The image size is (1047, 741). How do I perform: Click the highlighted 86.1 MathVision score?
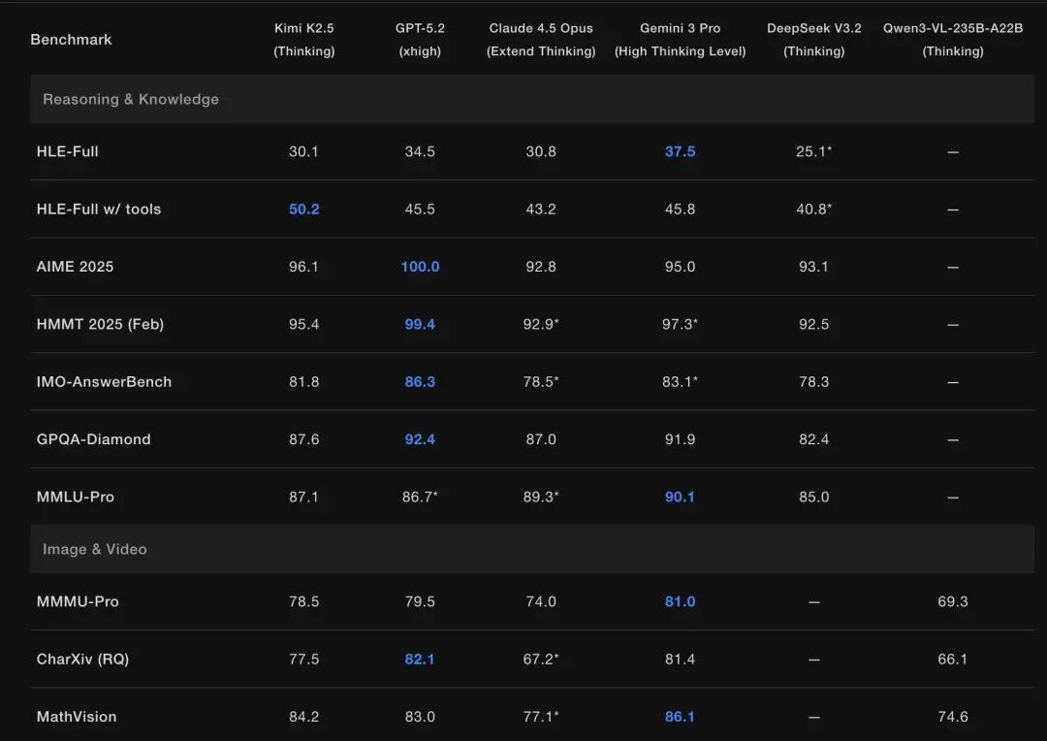click(x=680, y=717)
